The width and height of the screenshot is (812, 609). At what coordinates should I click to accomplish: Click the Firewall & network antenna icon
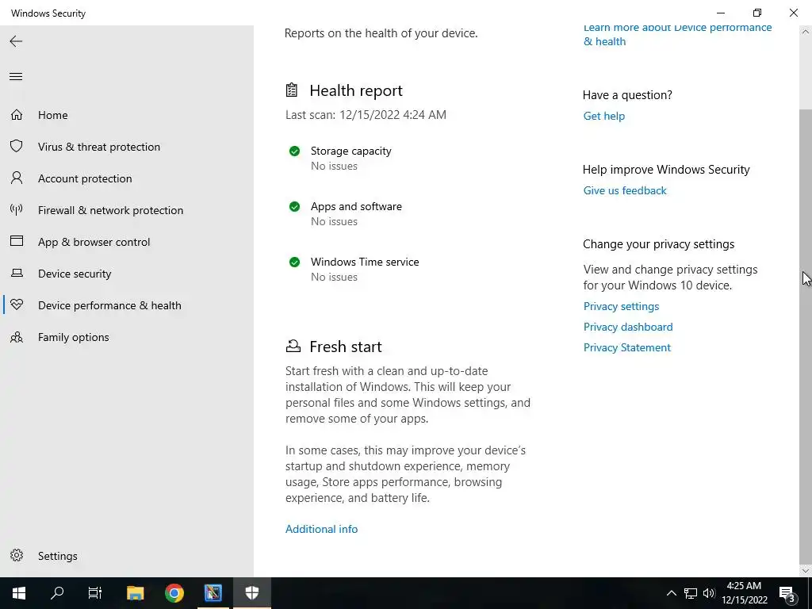click(17, 209)
